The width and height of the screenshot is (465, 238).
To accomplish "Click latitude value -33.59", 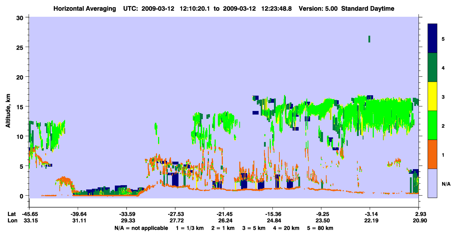I will coord(127,214).
